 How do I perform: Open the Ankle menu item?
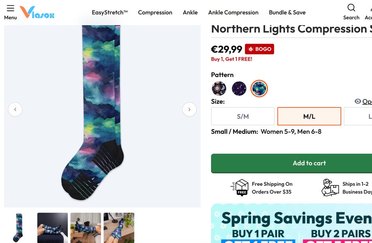[190, 12]
